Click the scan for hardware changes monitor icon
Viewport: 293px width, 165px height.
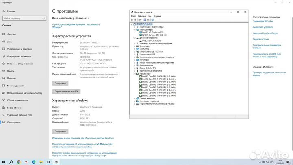point(153,20)
